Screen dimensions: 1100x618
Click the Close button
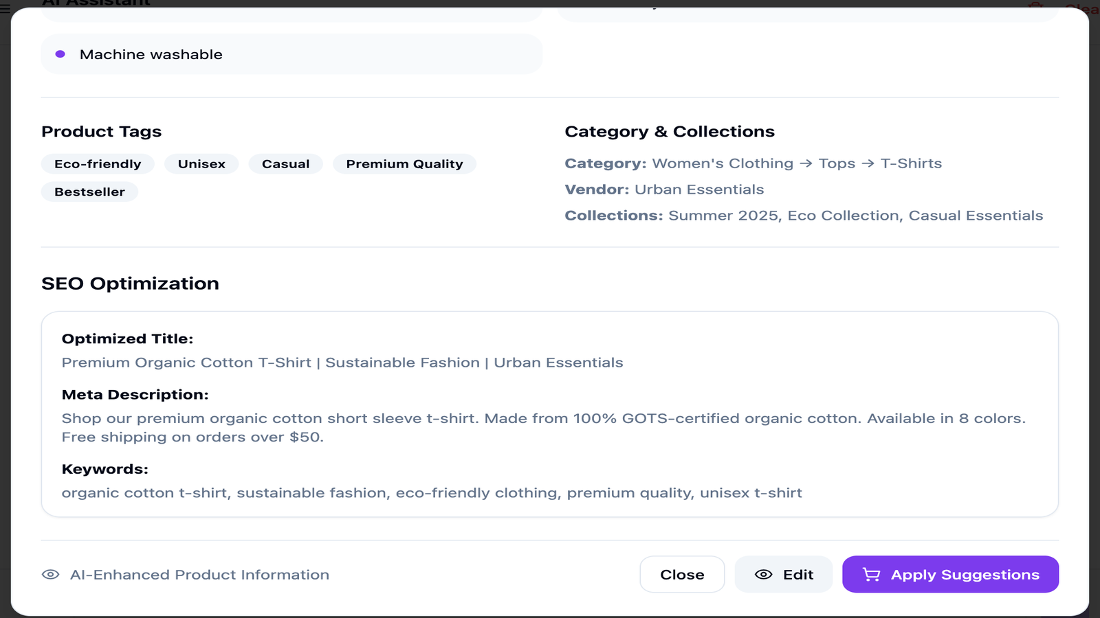[x=682, y=574]
